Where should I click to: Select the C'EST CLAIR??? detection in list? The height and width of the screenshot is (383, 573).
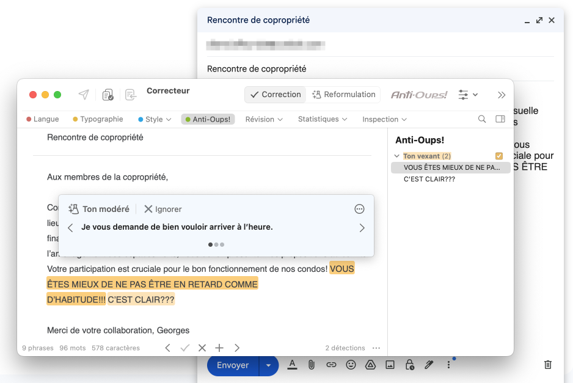coord(429,180)
